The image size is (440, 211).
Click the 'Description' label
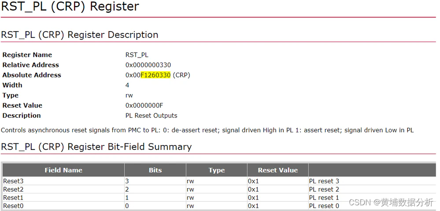click(22, 116)
